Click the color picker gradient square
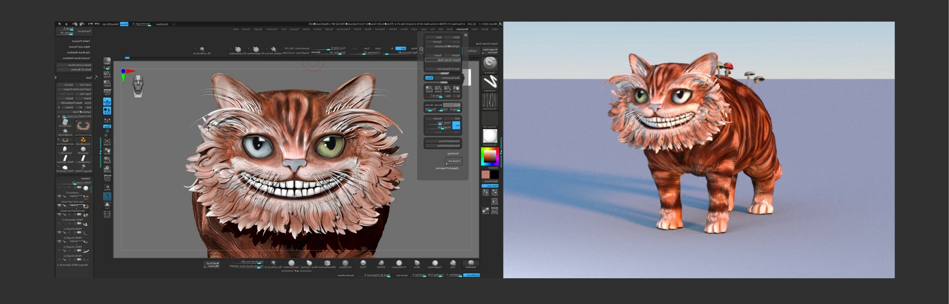This screenshot has height=304, width=949. pos(489,156)
